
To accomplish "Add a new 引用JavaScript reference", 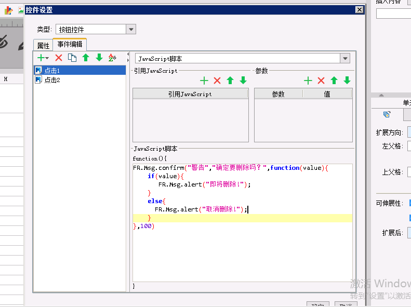I will click(204, 81).
